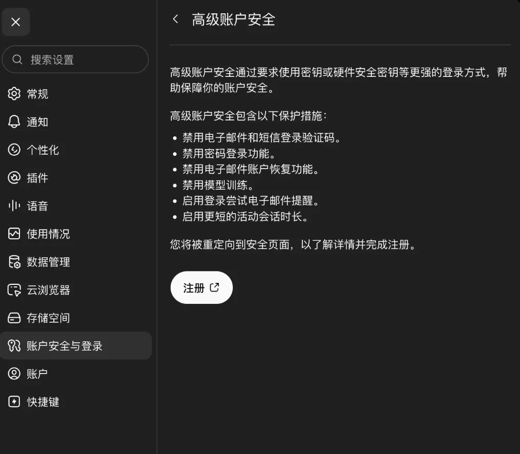Screen dimensions: 520x454
Task: Click the 云浏览器 cloud browser icon
Action: pos(14,290)
